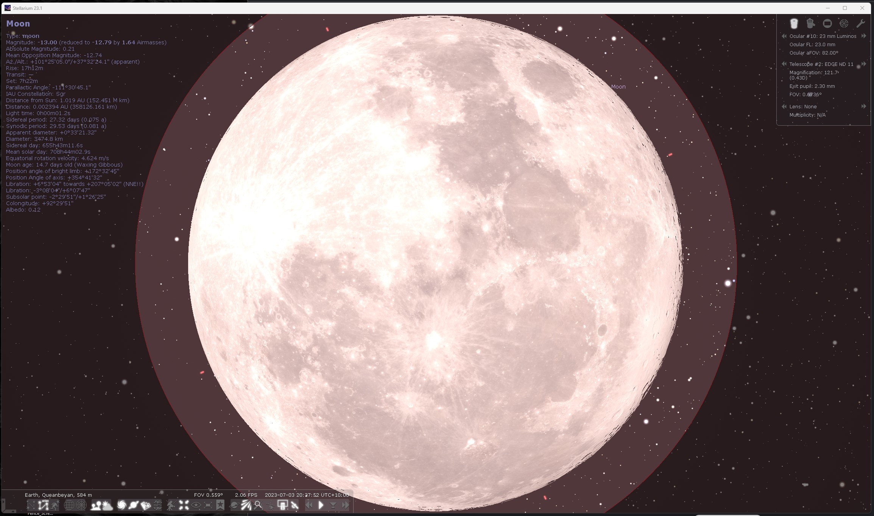
Task: Toggle fullscreen mode from the toolbar
Action: [x=207, y=505]
